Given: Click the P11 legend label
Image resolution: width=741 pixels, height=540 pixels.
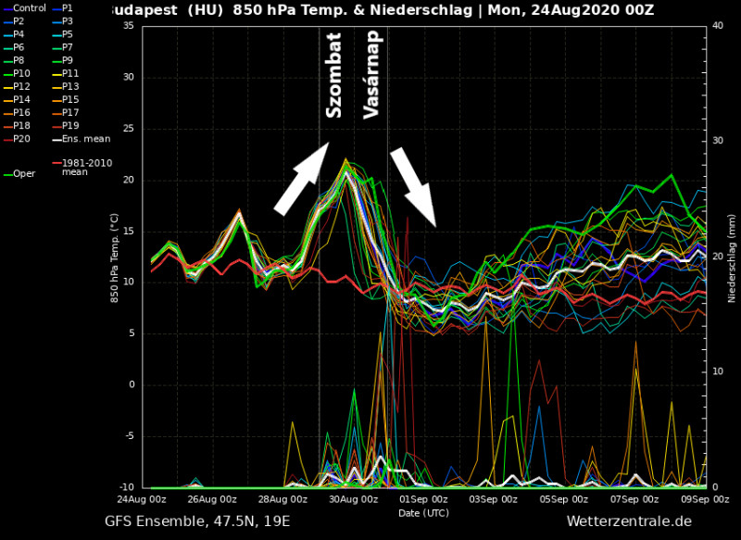Looking at the screenshot, I should click(x=70, y=73).
